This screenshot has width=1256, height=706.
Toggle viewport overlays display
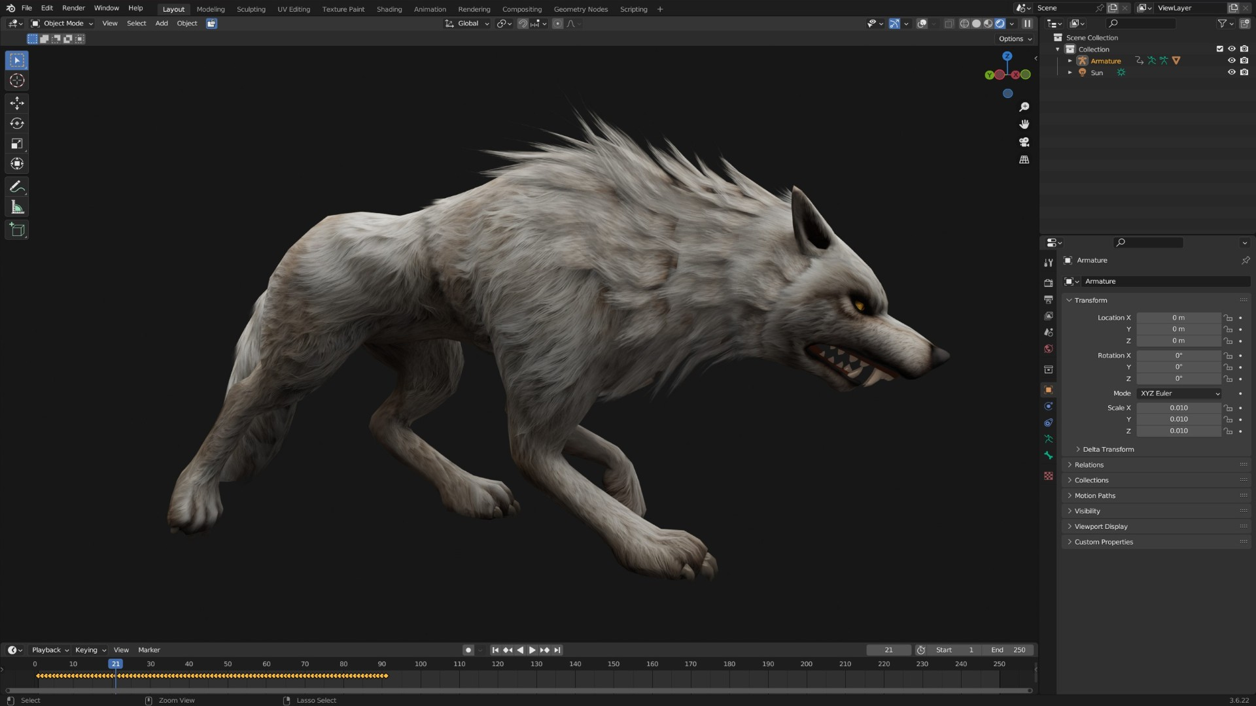point(922,24)
